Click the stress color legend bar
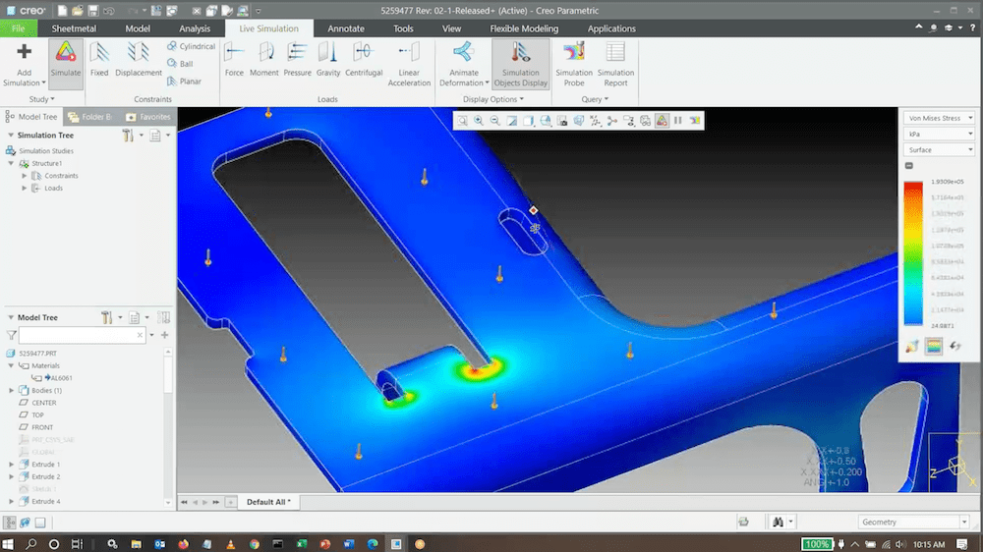This screenshot has height=552, width=983. 913,253
